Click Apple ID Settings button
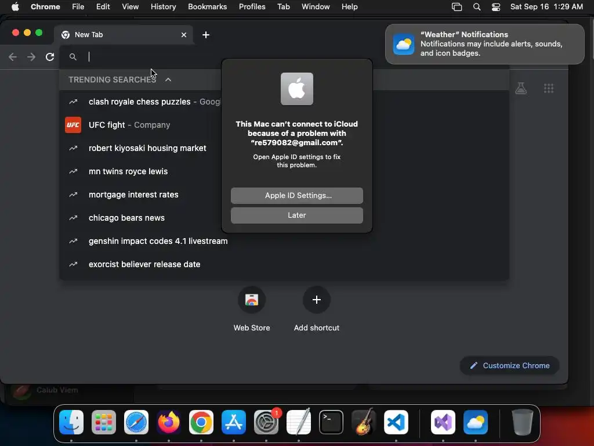The image size is (594, 446). click(x=297, y=196)
